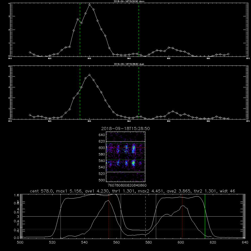Click the red dotted line near 601
The image size is (251, 251).
pos(182,216)
